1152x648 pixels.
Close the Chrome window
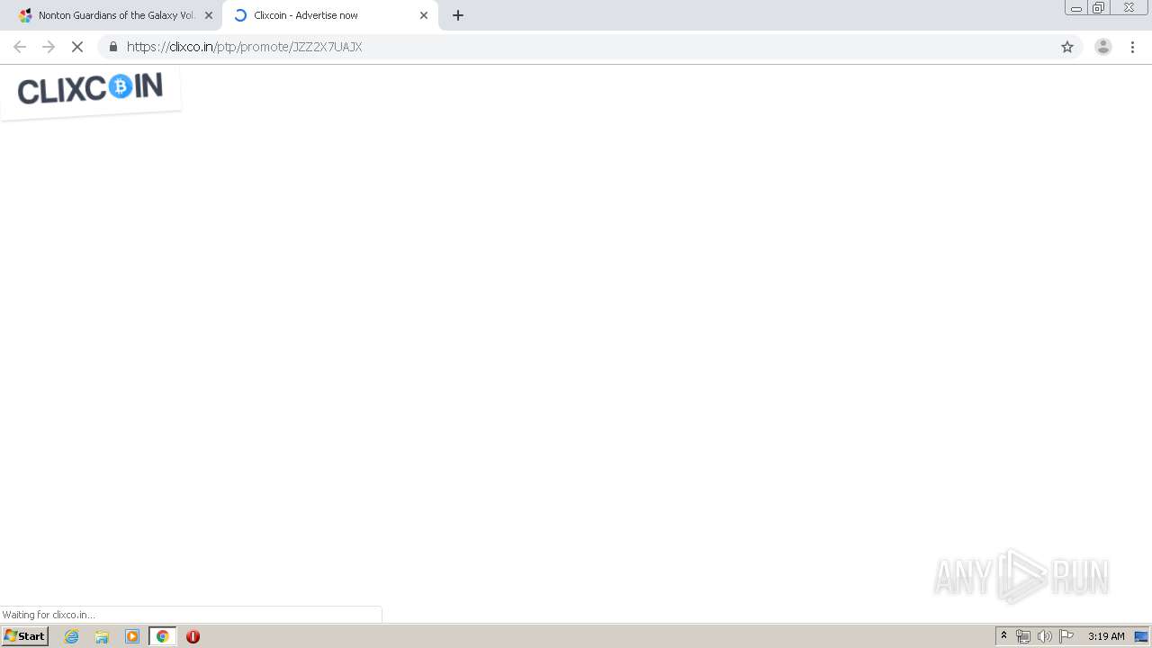(1129, 8)
